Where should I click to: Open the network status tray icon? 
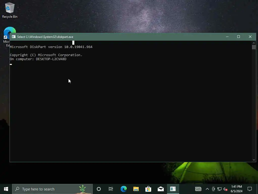(219, 189)
